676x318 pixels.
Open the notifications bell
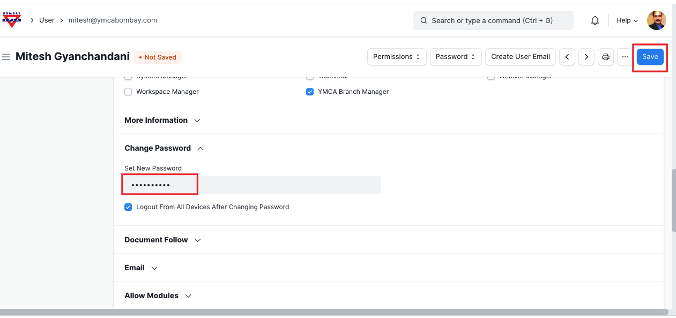595,20
